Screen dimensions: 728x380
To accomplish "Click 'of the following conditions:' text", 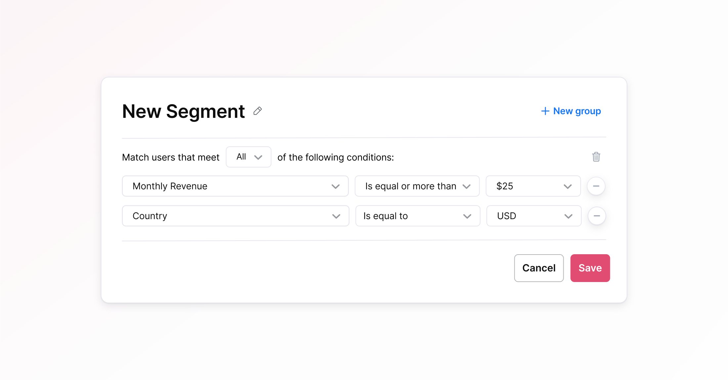I will click(336, 157).
